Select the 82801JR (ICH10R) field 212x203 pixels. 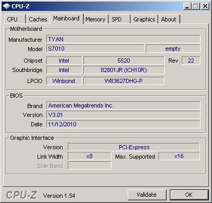tap(123, 70)
